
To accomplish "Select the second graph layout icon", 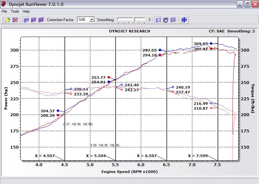I will tap(34, 20).
